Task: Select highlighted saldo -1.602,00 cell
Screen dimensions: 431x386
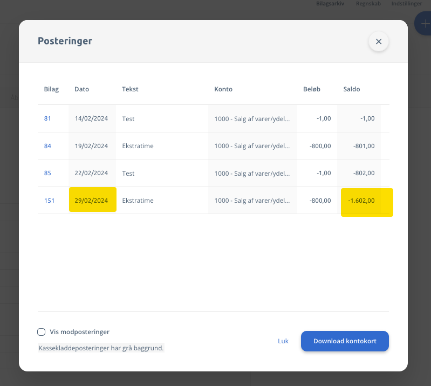Action: pos(366,202)
